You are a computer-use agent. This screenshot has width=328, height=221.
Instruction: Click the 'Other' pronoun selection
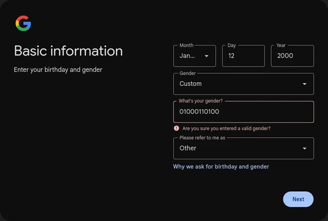[188, 148]
